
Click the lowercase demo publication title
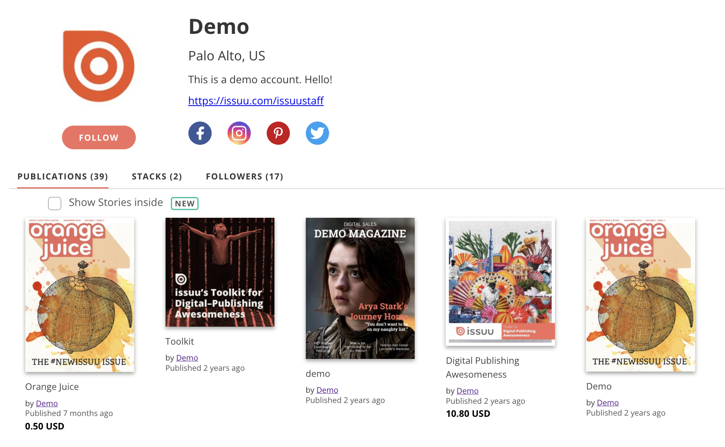pos(318,374)
